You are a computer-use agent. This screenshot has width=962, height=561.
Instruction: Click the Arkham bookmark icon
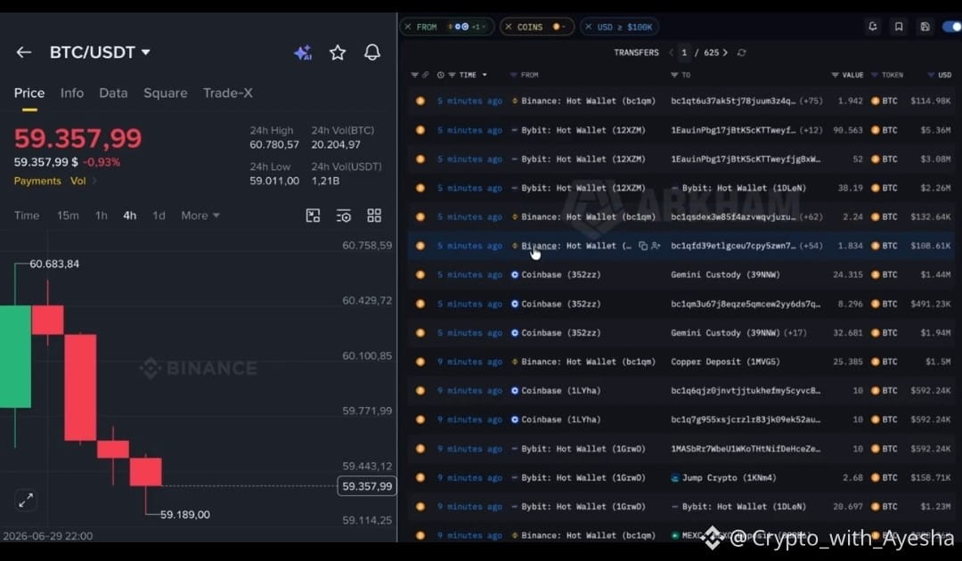tap(898, 27)
